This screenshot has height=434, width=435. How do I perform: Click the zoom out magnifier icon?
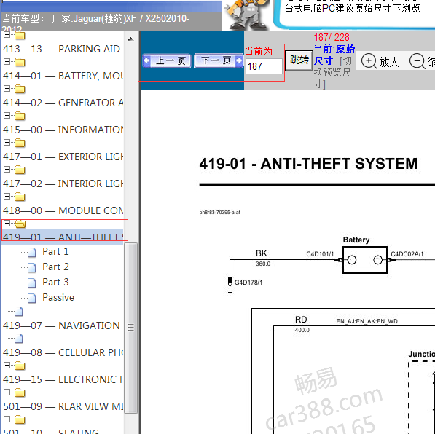[418, 61]
